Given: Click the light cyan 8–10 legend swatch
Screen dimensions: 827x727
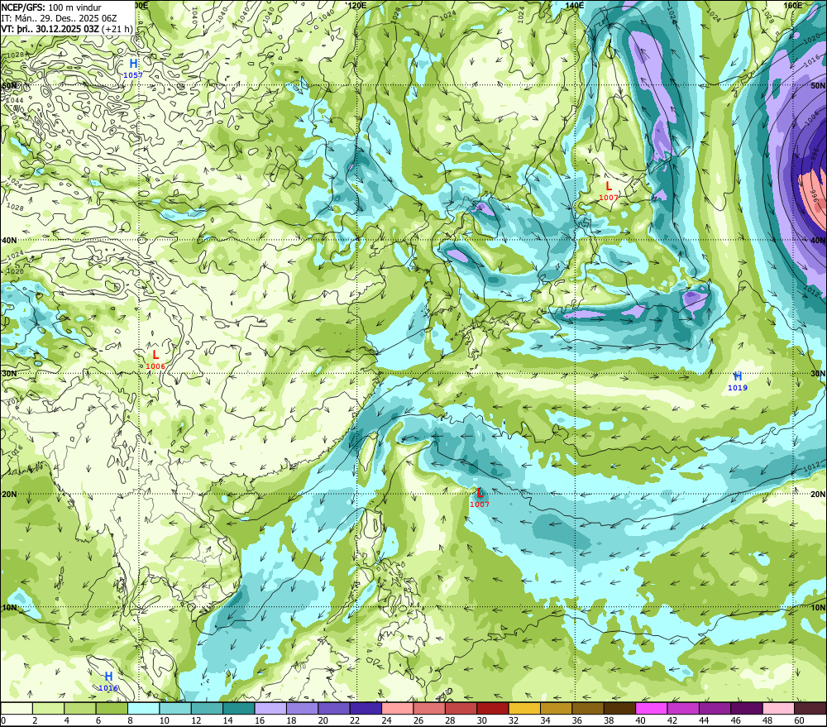Looking at the screenshot, I should pos(144,708).
